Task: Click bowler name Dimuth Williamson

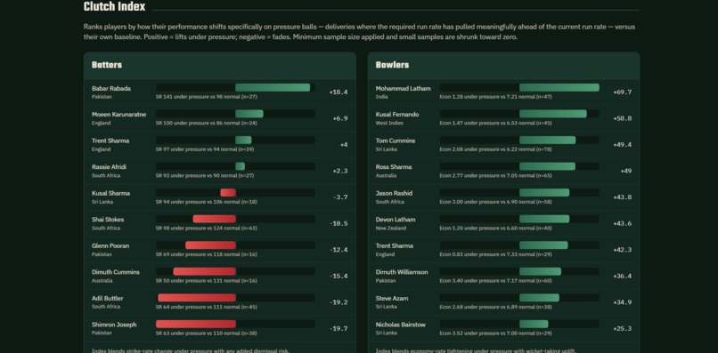Action: pyautogui.click(x=402, y=272)
